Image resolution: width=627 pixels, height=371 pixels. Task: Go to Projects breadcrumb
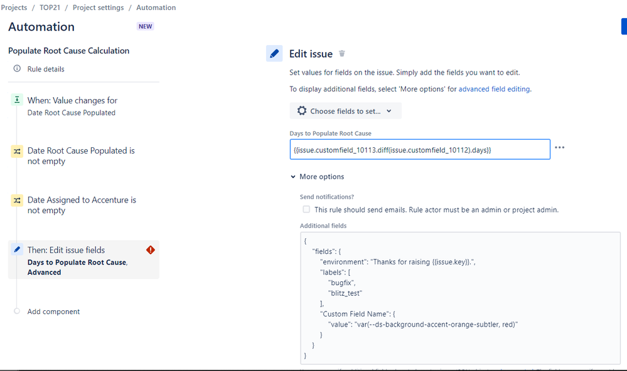[x=14, y=8]
